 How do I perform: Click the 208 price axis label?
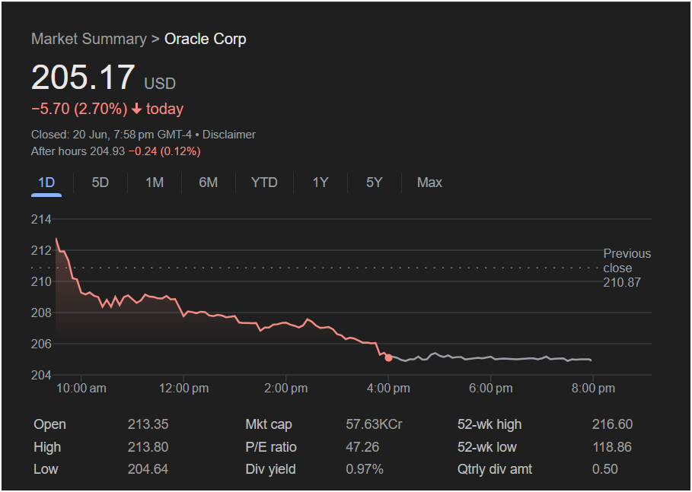coord(41,313)
